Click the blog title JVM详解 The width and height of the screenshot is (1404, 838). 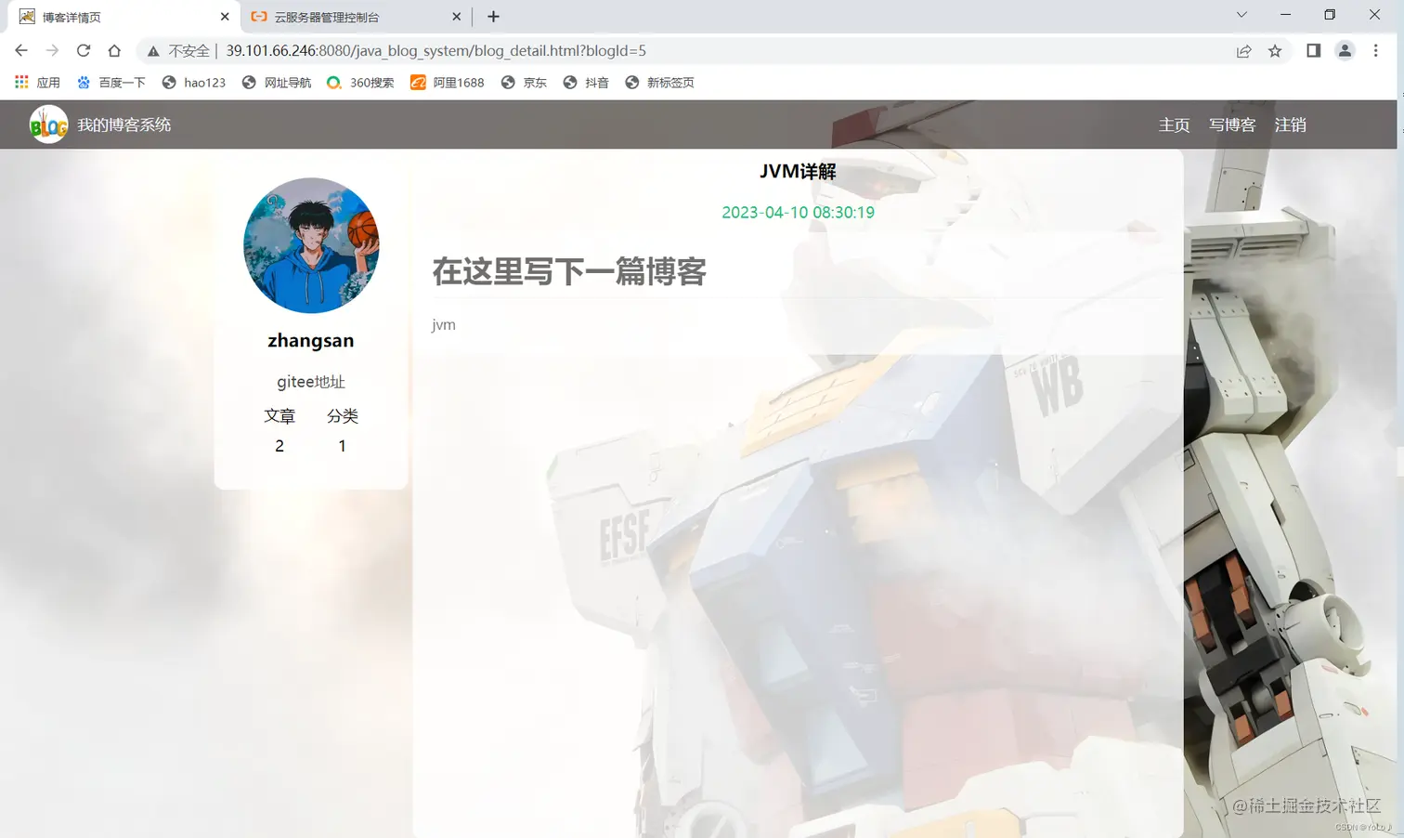tap(798, 171)
